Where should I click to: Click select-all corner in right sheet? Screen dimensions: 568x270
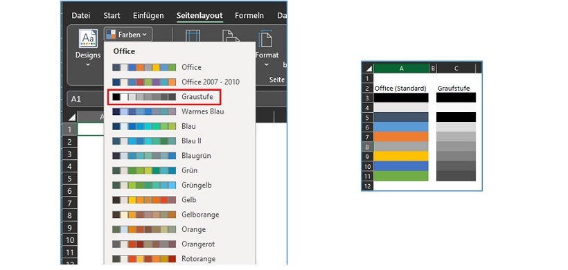point(369,68)
